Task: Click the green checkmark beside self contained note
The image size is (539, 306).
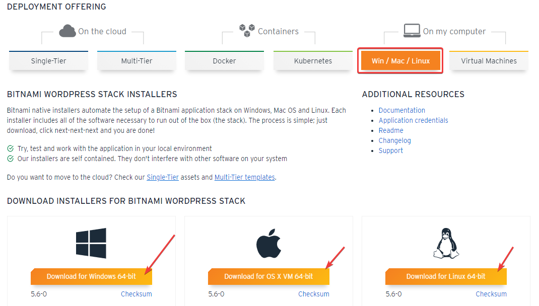Action: pos(10,158)
